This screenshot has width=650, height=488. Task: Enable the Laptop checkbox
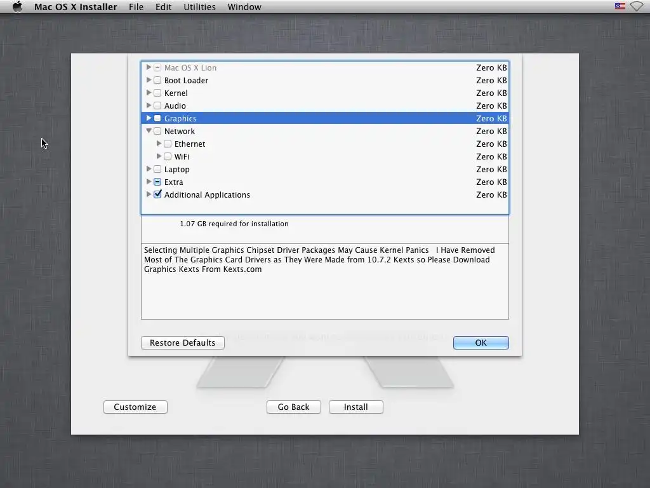point(157,169)
